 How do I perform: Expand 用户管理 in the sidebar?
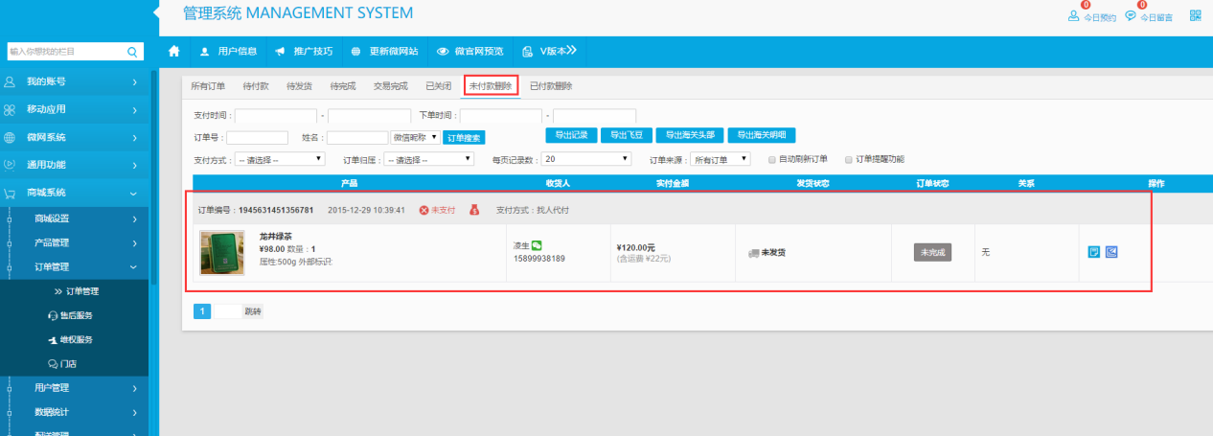[74, 388]
